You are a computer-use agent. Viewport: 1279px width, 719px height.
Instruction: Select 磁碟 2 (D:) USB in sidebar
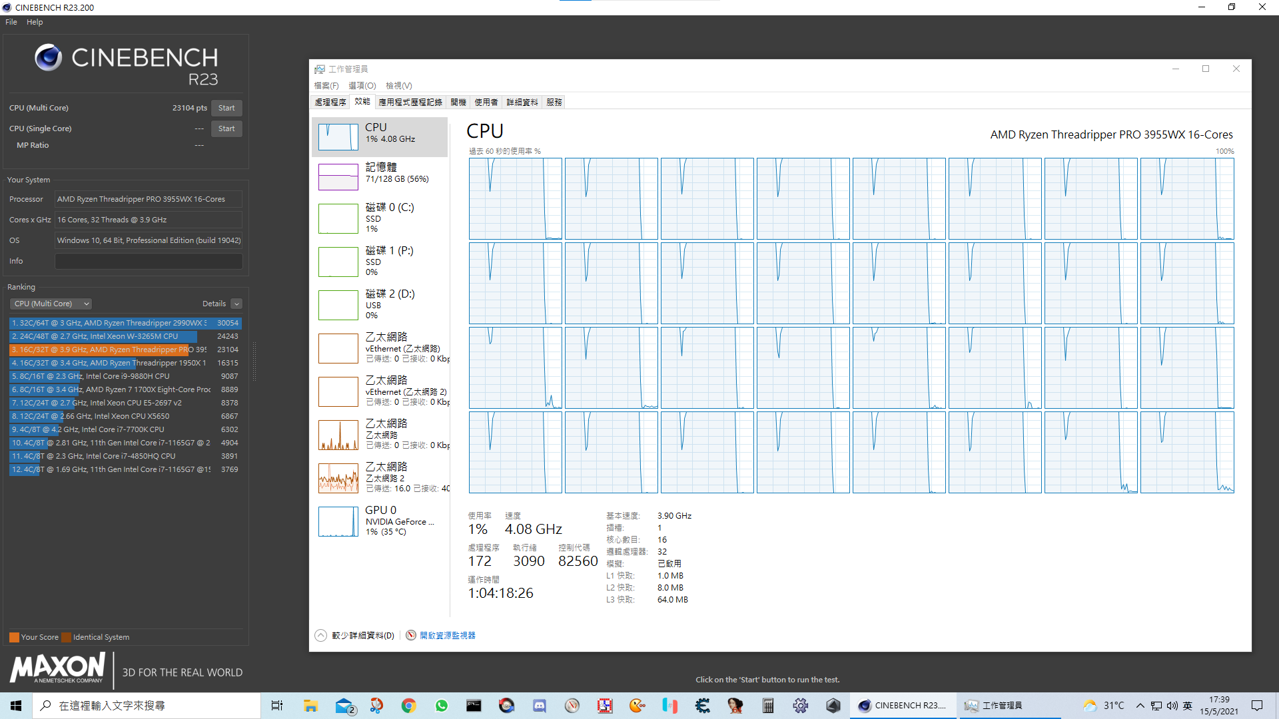click(380, 305)
